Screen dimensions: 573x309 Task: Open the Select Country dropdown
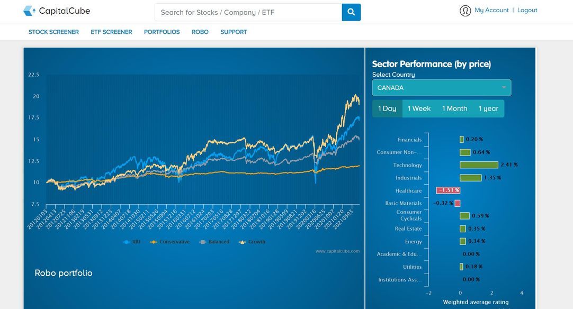442,88
